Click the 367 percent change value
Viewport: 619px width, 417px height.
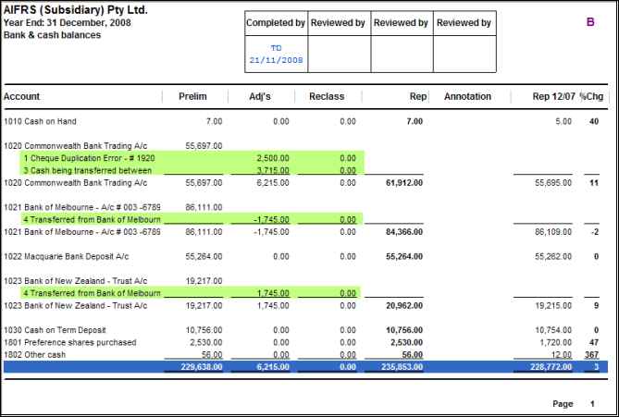tap(592, 355)
